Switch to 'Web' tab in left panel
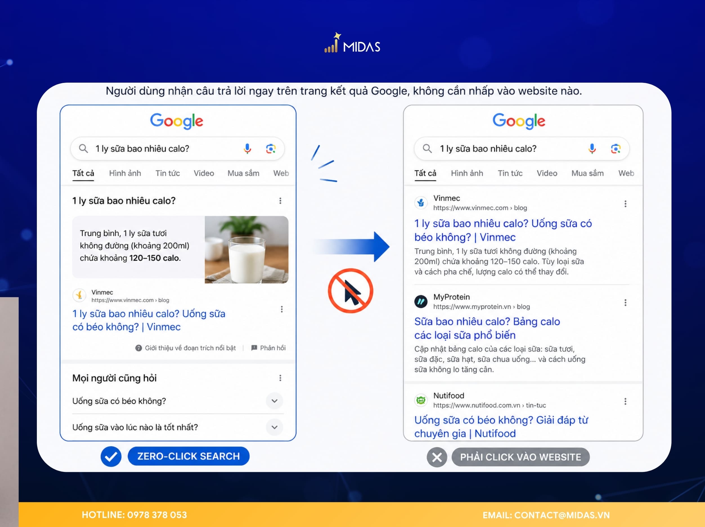 click(281, 173)
